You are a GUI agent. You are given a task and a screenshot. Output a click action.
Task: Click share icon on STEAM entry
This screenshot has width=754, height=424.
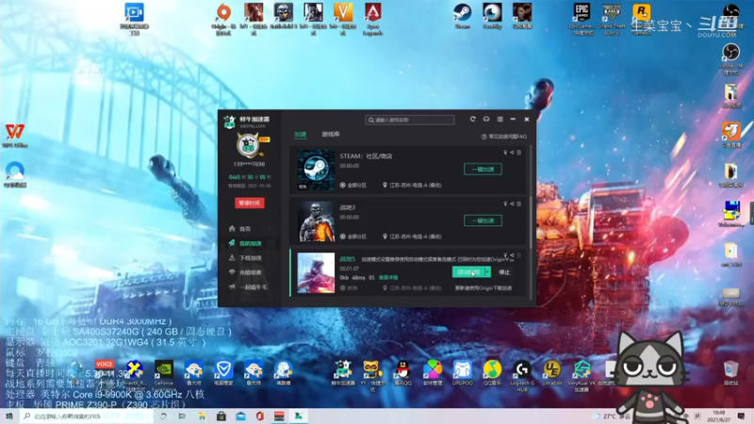[x=512, y=153]
